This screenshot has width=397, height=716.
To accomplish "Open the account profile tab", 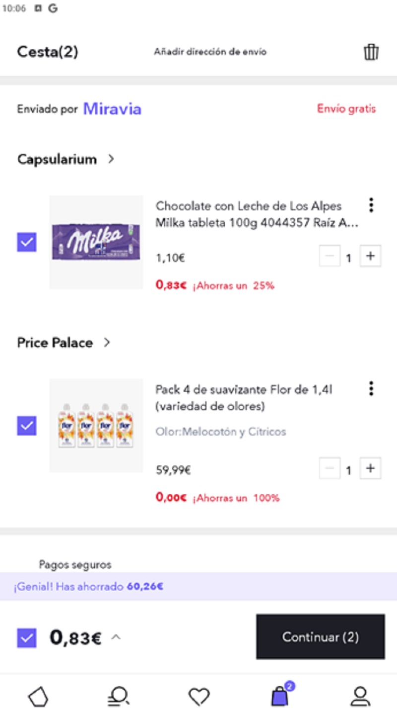I will click(360, 697).
